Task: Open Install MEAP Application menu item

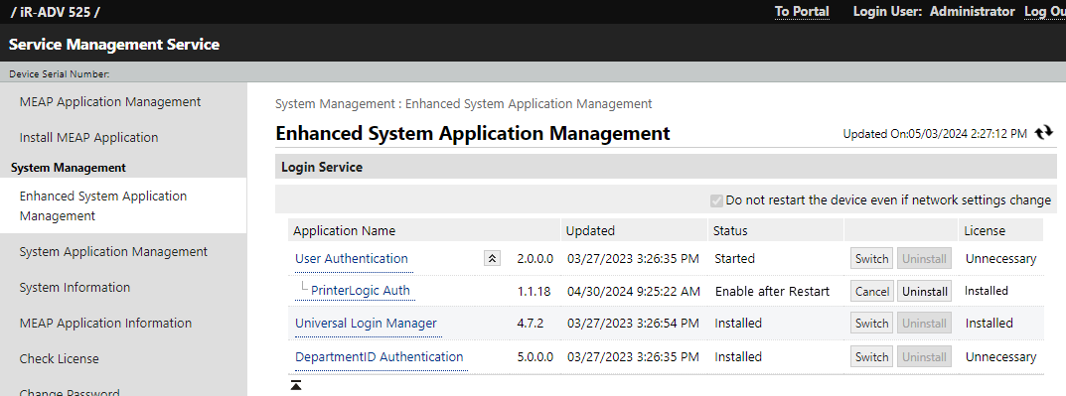Action: (x=89, y=137)
